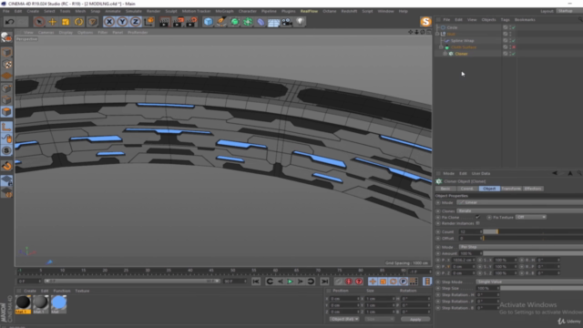The image size is (583, 328).
Task: Select the Live Selection tool
Action: pyautogui.click(x=39, y=22)
